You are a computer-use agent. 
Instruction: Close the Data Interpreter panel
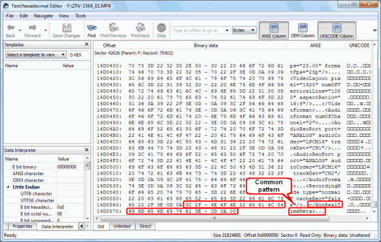point(86,150)
